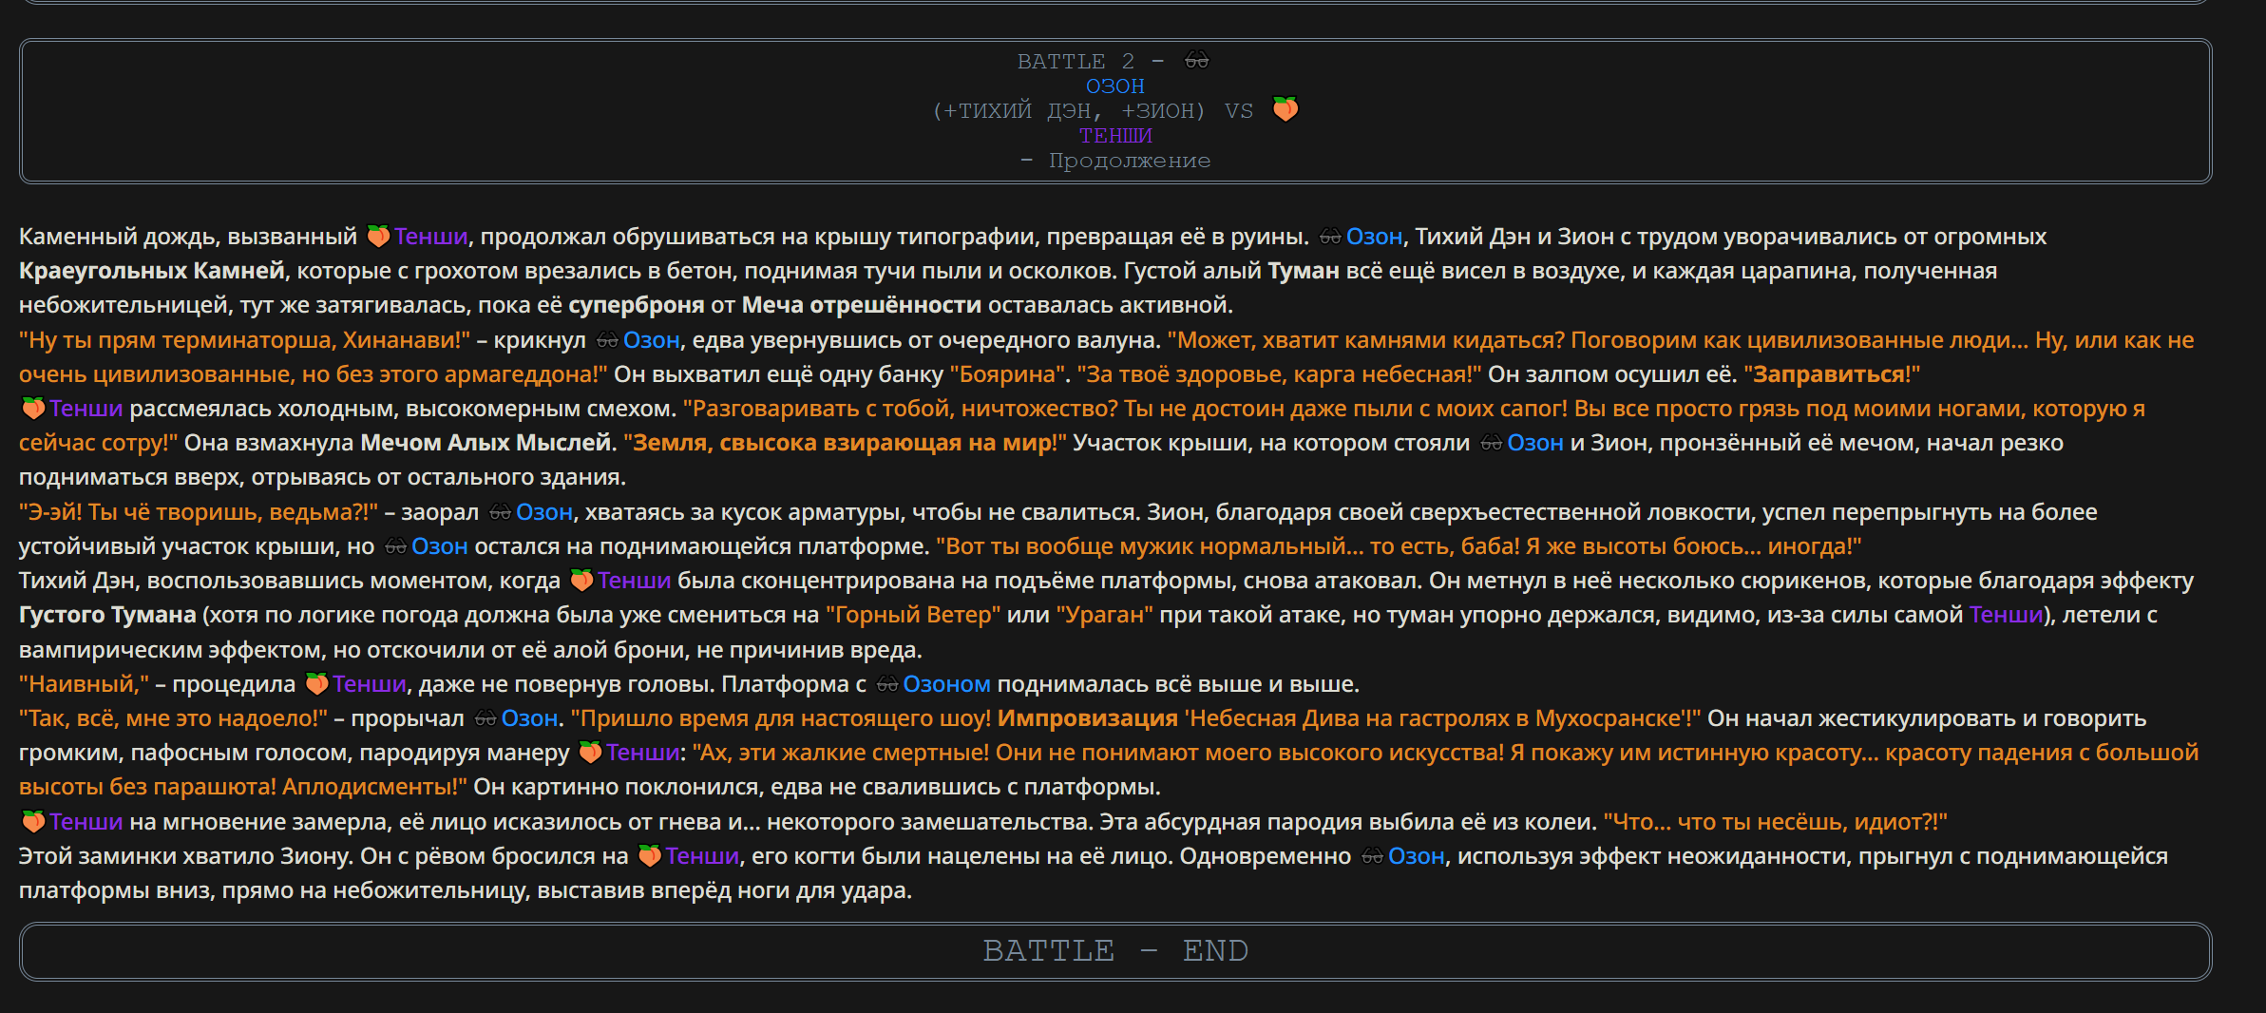Click bold text 'Меча отрешённости'
Screen dimensions: 2266x1013
[861, 305]
